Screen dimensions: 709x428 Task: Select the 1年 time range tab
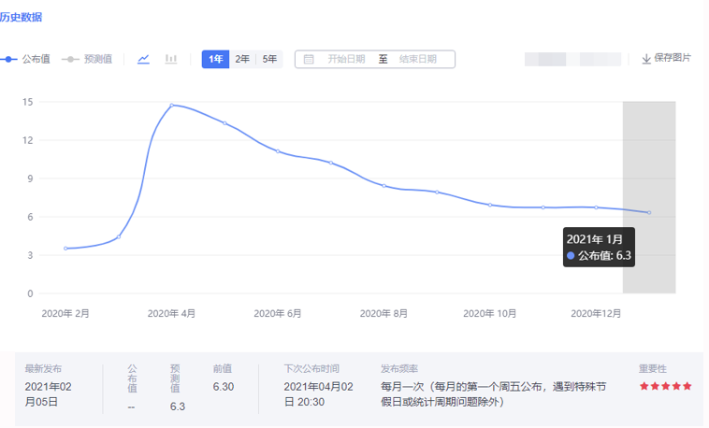point(216,59)
